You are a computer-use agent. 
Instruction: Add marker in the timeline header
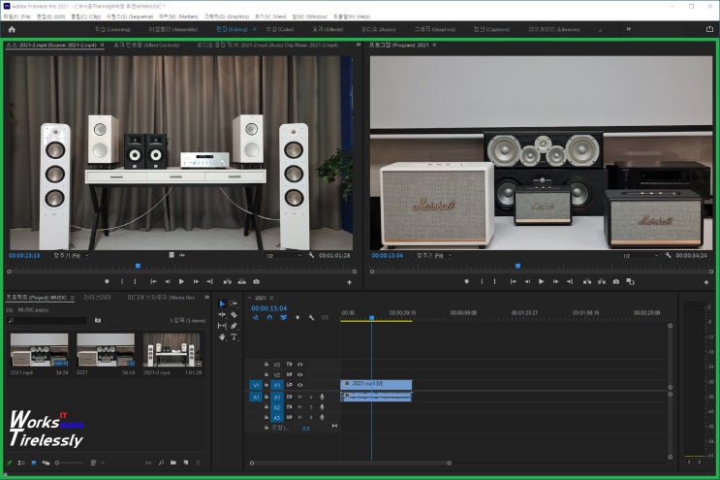pyautogui.click(x=297, y=317)
